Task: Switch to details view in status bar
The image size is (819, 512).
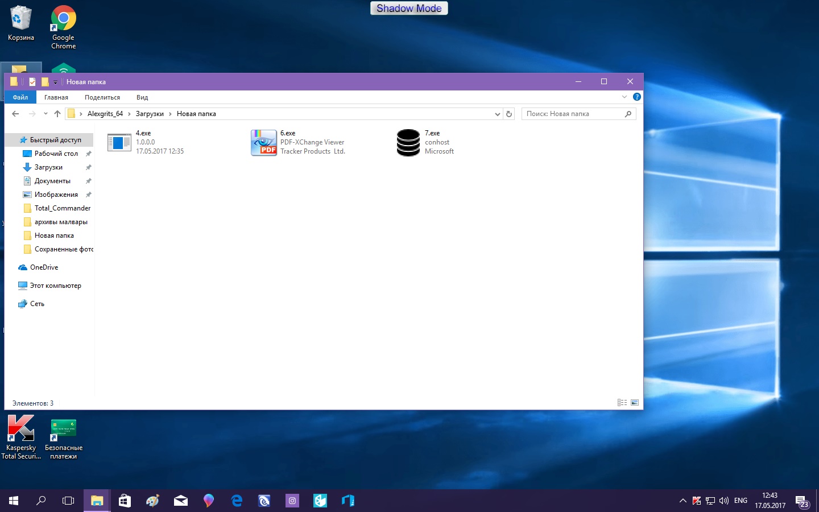Action: 622,403
